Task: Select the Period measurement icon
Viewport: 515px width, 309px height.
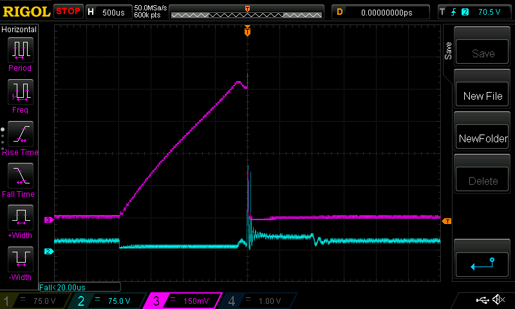Action: [19, 50]
